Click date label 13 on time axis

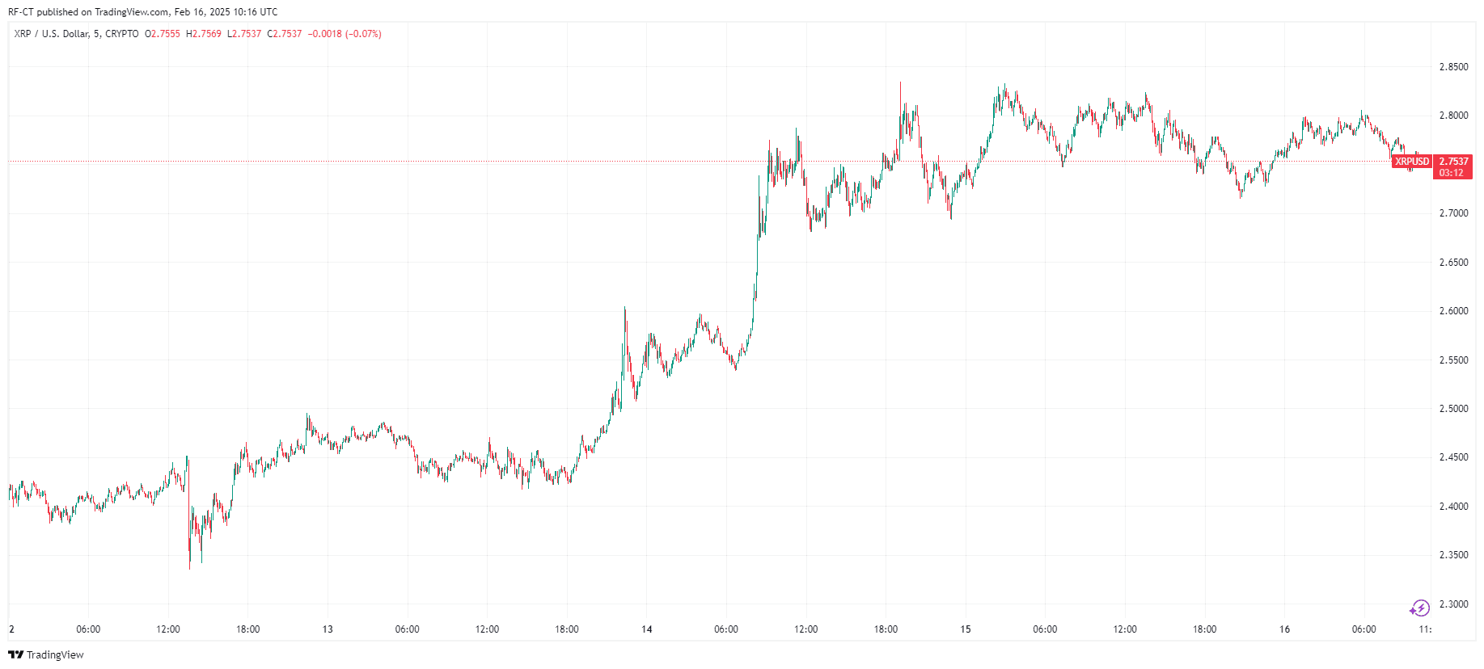(328, 629)
